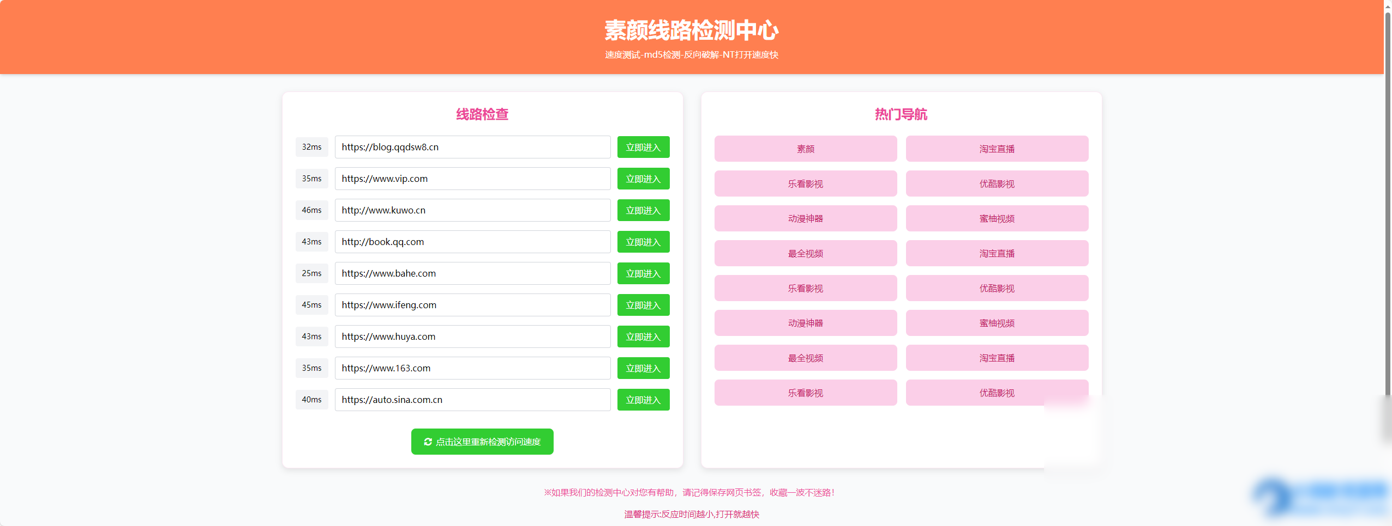Open the 蜜柚视频 navigation link
Screen dimensions: 1392x526
click(997, 218)
